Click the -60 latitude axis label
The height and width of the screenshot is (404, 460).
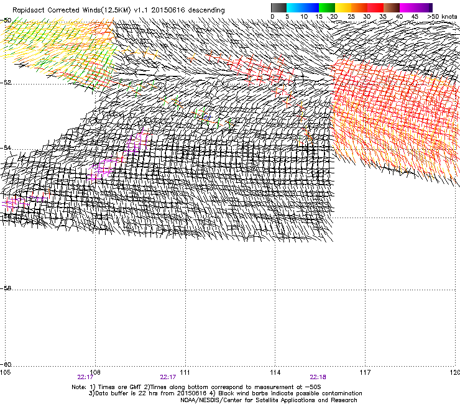pyautogui.click(x=6, y=365)
